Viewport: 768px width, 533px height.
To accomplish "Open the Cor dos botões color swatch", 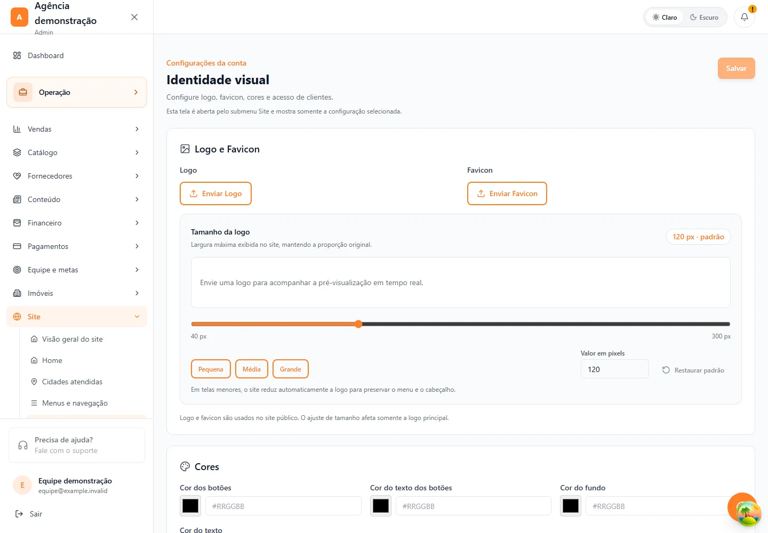I will (x=190, y=506).
